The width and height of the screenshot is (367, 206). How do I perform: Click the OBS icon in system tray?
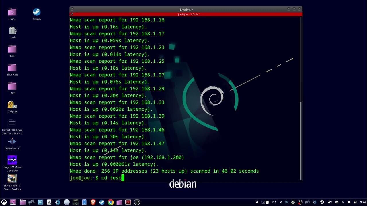300,202
